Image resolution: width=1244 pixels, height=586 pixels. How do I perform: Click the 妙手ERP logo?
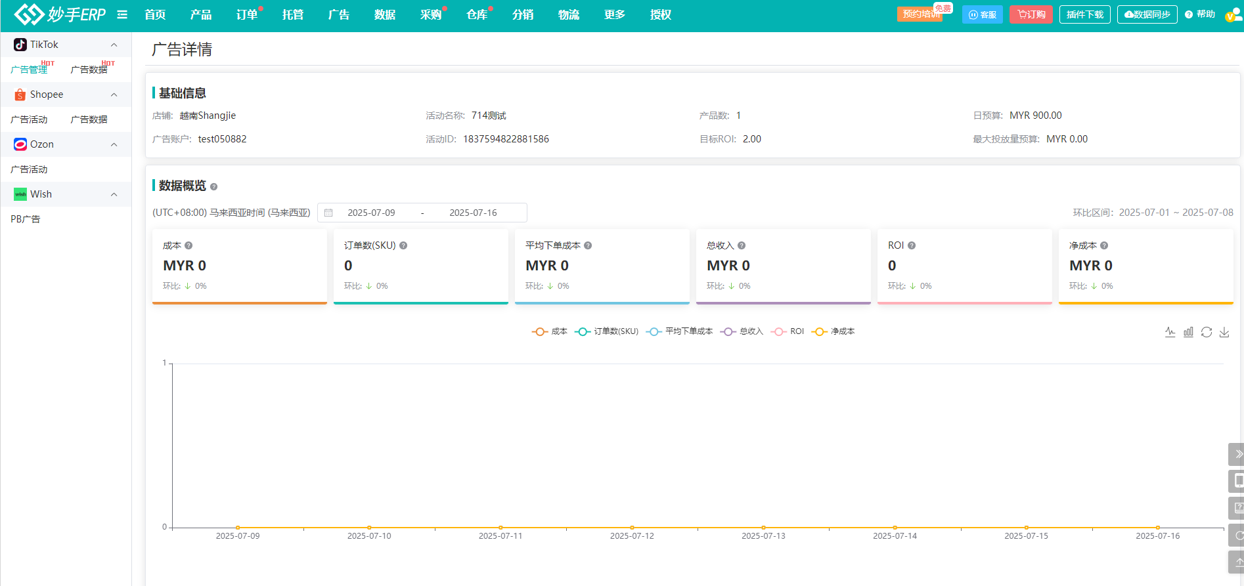tap(60, 14)
